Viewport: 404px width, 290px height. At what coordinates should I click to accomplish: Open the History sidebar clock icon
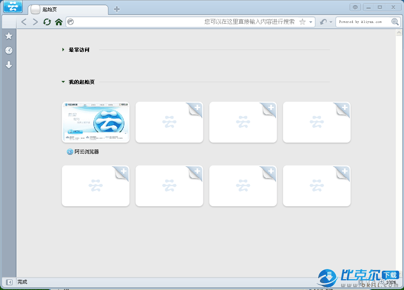tap(8, 50)
